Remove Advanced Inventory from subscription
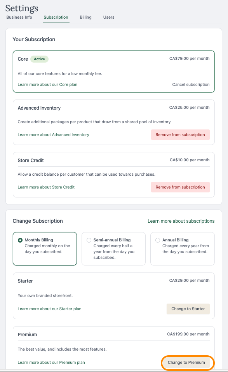Viewport: 228px width, 372px height. (x=180, y=135)
